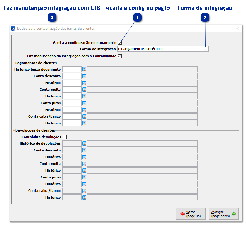
Task: Uncheck Aceita a configuração no pagamento
Action: click(x=120, y=43)
